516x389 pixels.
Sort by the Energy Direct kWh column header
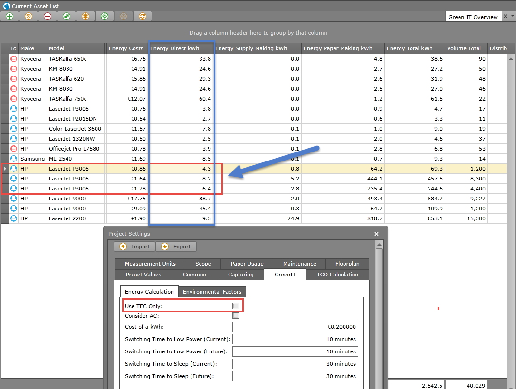pos(181,48)
